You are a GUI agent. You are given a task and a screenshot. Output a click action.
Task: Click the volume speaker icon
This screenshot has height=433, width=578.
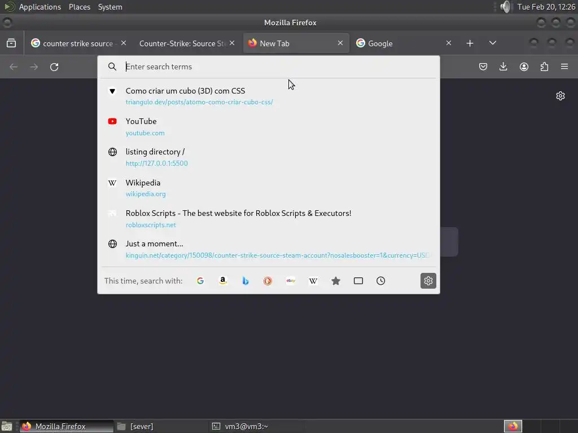(x=506, y=7)
